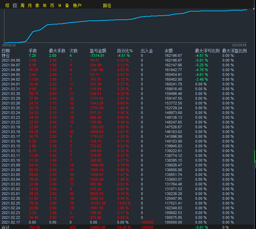Open the 备 notes tab
The image size is (256, 229).
[67, 5]
